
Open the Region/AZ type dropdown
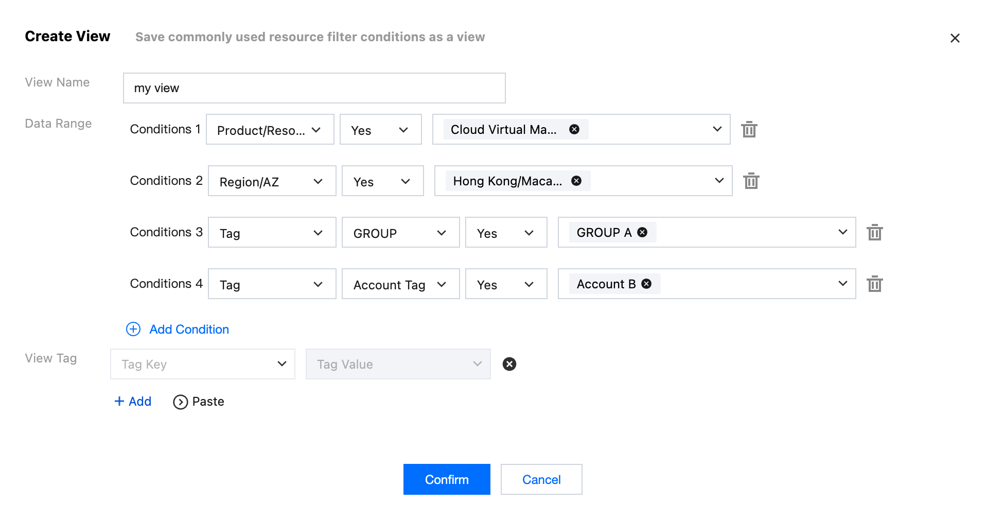(x=272, y=181)
